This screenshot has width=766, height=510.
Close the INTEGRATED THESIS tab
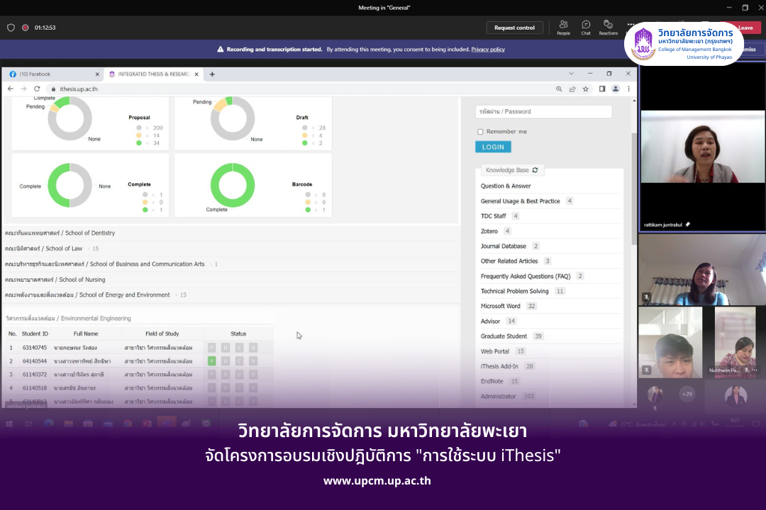[x=196, y=74]
